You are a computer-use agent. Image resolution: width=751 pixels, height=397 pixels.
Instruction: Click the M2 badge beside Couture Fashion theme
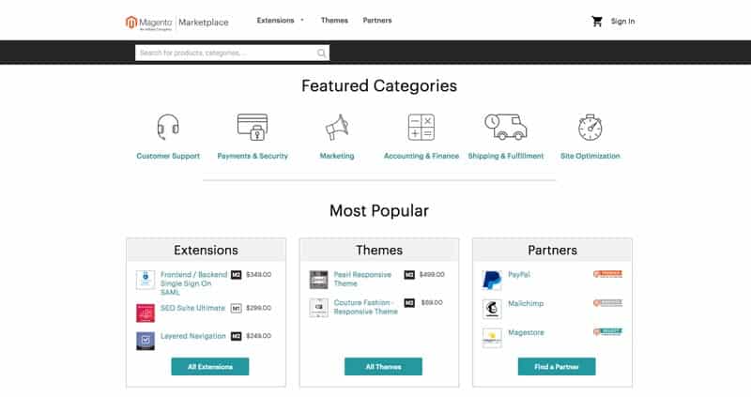pos(409,302)
